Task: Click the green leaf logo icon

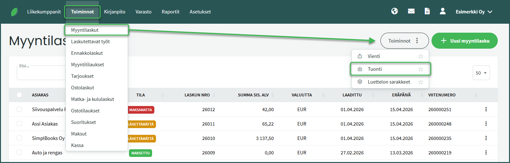Action: pos(14,12)
